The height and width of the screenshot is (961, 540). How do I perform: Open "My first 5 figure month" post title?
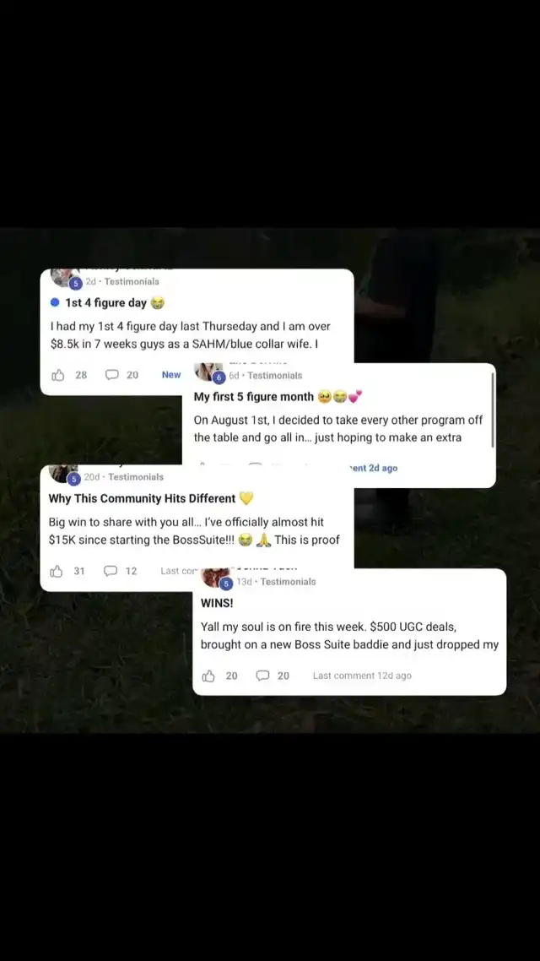(253, 397)
